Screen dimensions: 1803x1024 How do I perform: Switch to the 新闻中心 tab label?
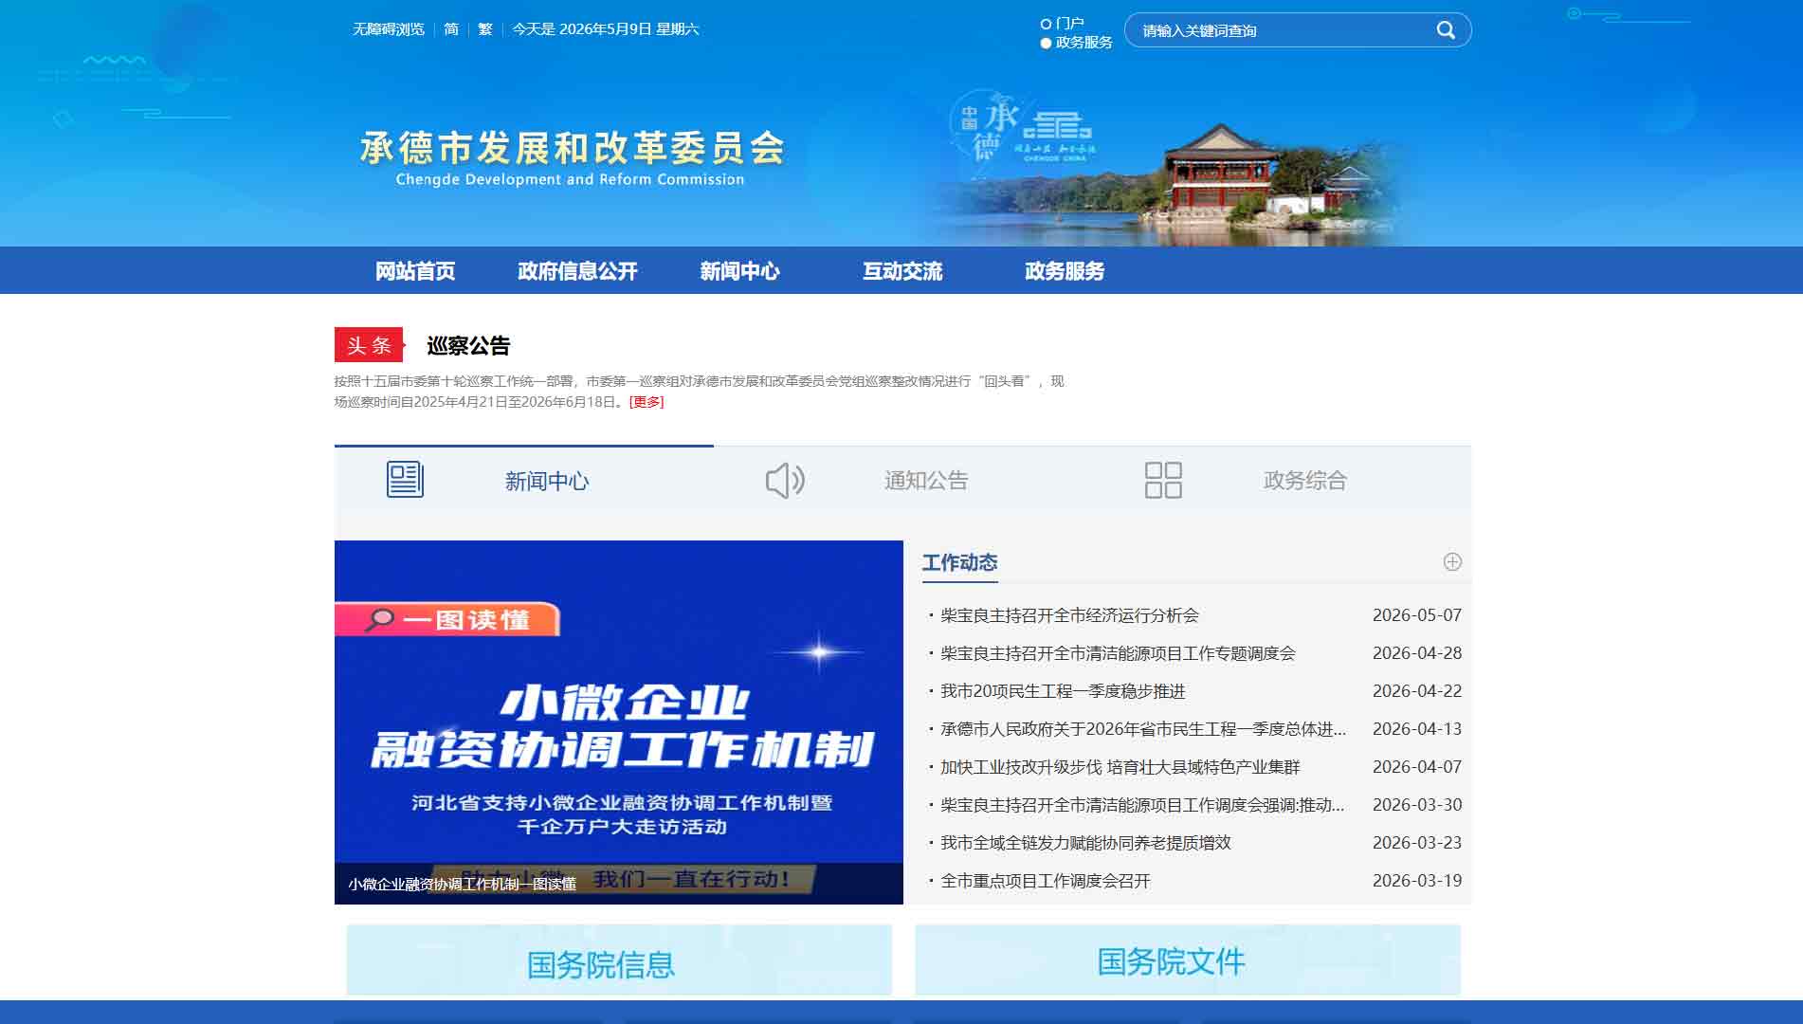point(547,482)
